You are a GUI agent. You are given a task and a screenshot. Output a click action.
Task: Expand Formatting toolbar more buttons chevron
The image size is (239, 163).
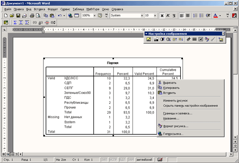227,15
